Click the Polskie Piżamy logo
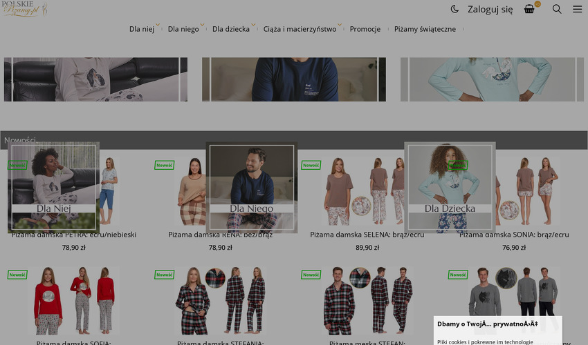 (x=25, y=9)
